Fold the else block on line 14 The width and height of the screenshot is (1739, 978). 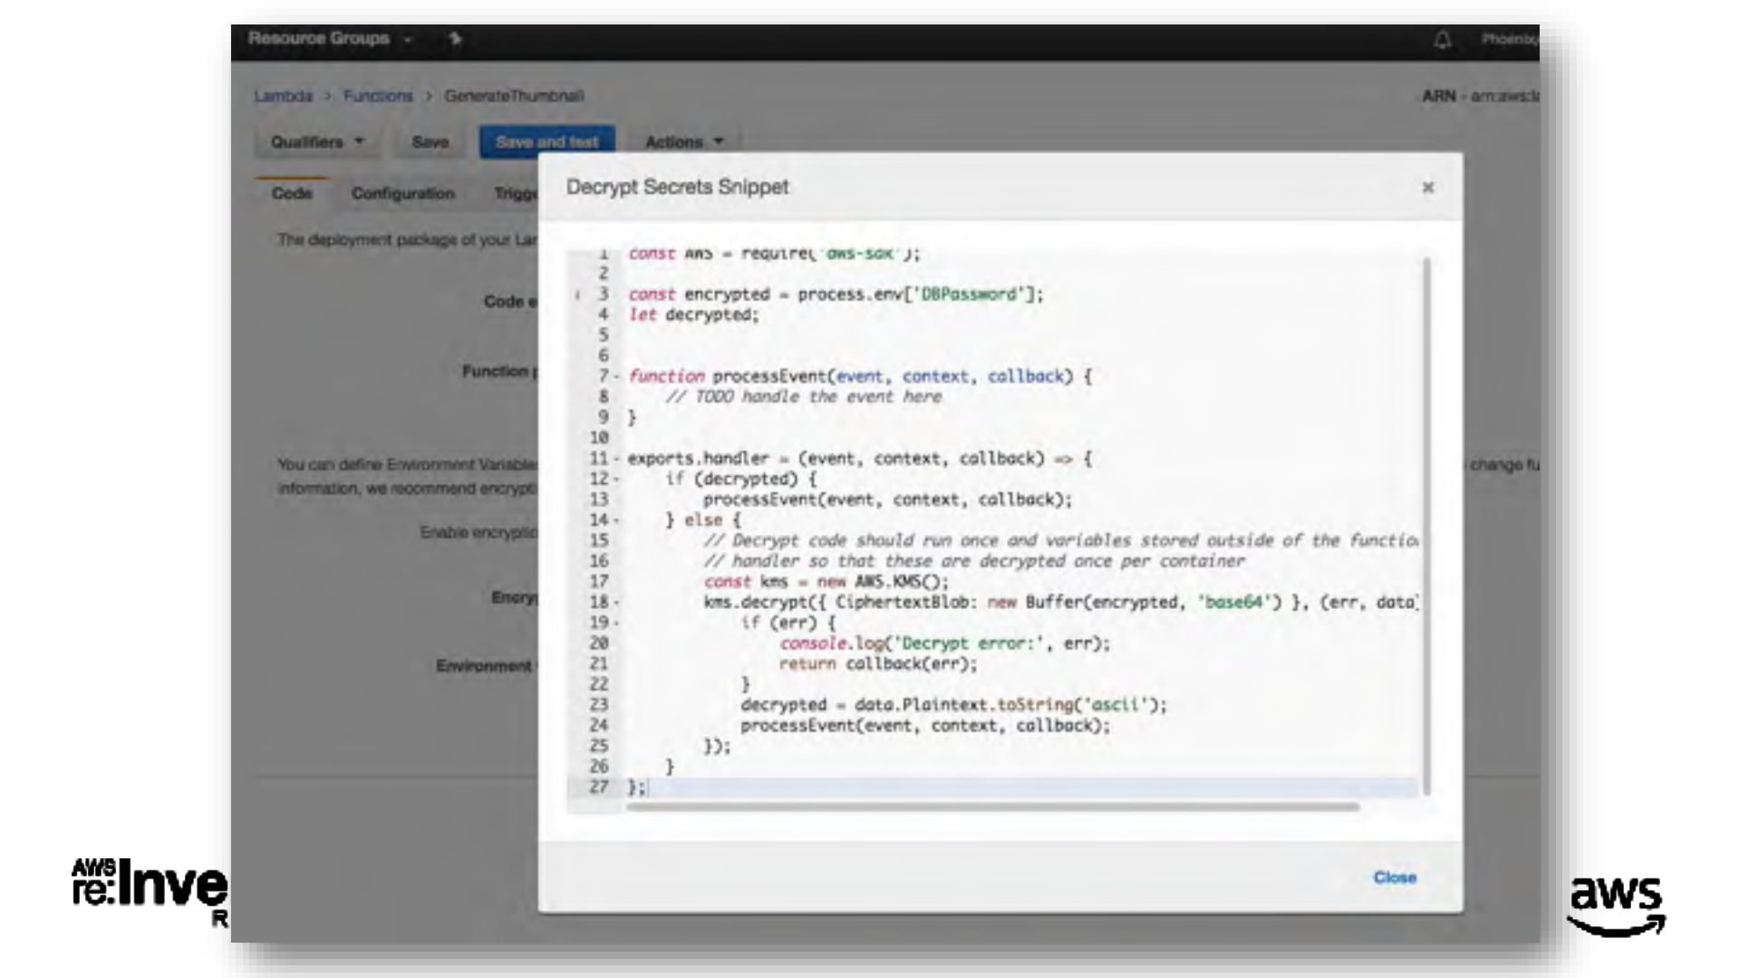point(616,521)
